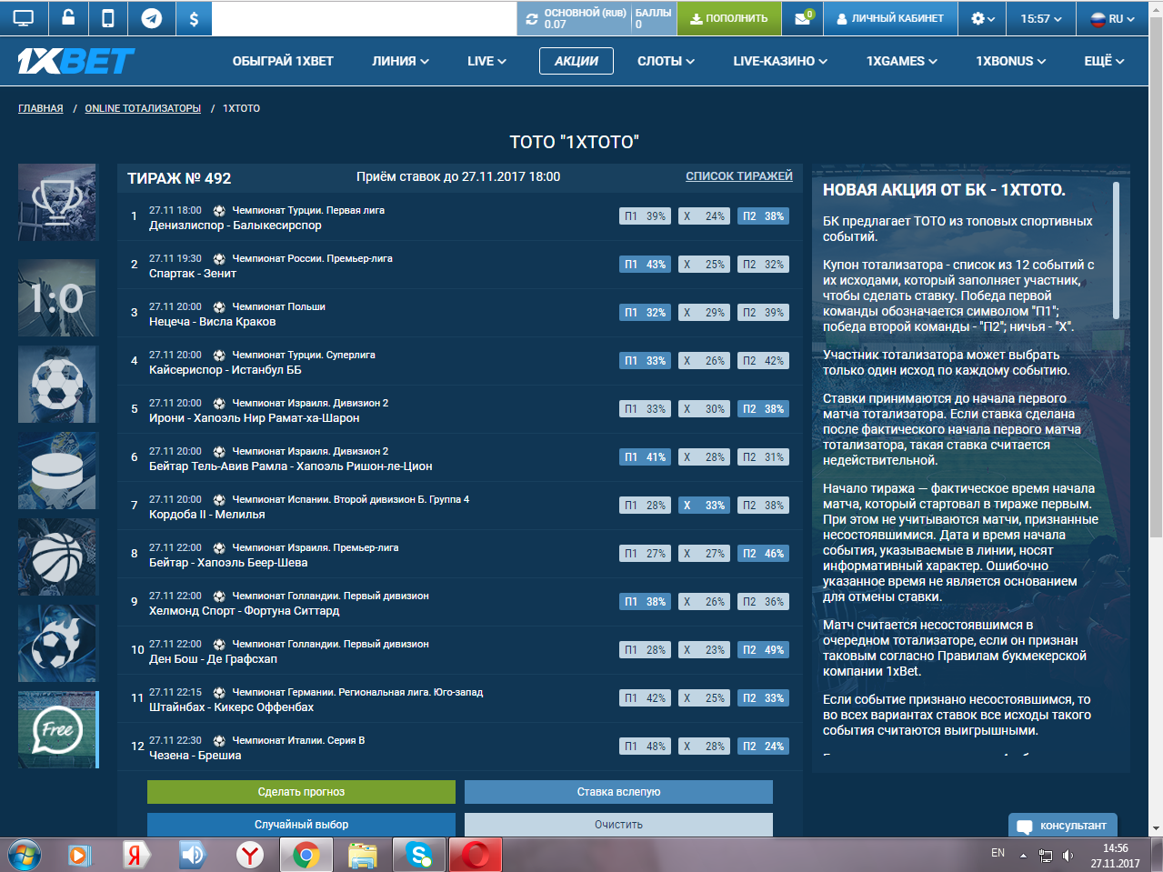
Task: Click the БАЛЛЫ points indicator
Action: pyautogui.click(x=653, y=18)
